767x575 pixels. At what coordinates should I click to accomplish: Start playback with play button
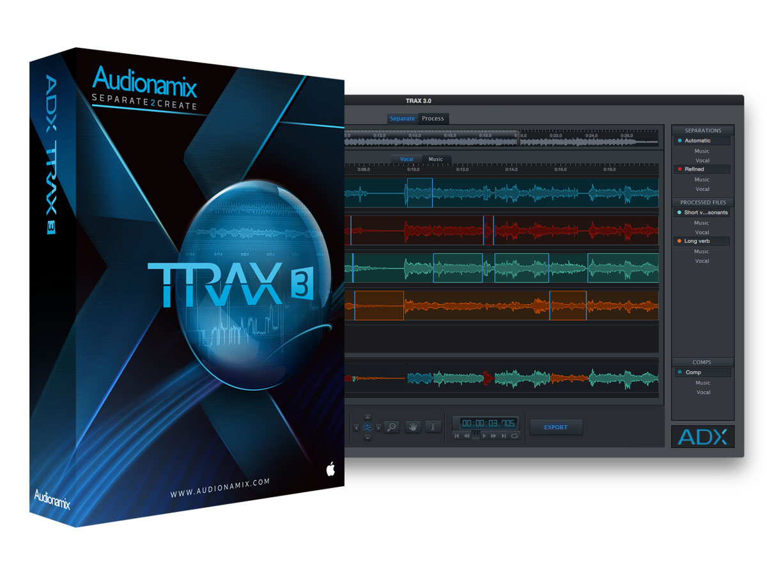pyautogui.click(x=484, y=436)
